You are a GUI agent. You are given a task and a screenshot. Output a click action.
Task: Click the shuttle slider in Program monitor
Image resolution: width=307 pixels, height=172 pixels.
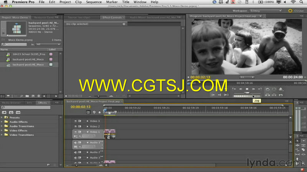pos(247,92)
